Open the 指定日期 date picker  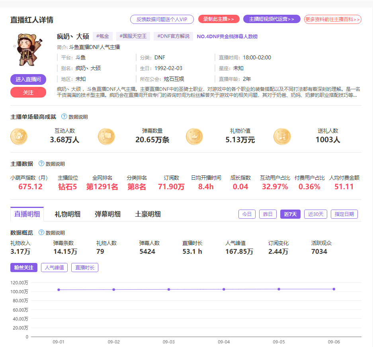coord(344,214)
